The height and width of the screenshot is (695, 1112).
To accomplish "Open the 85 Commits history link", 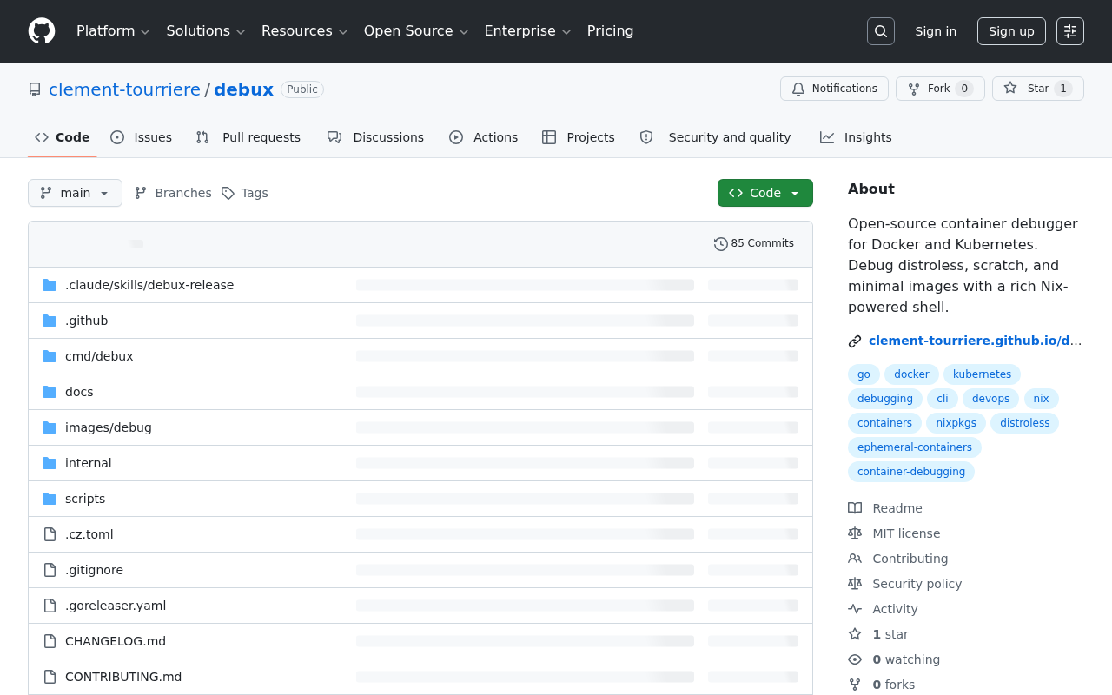I will tap(754, 244).
